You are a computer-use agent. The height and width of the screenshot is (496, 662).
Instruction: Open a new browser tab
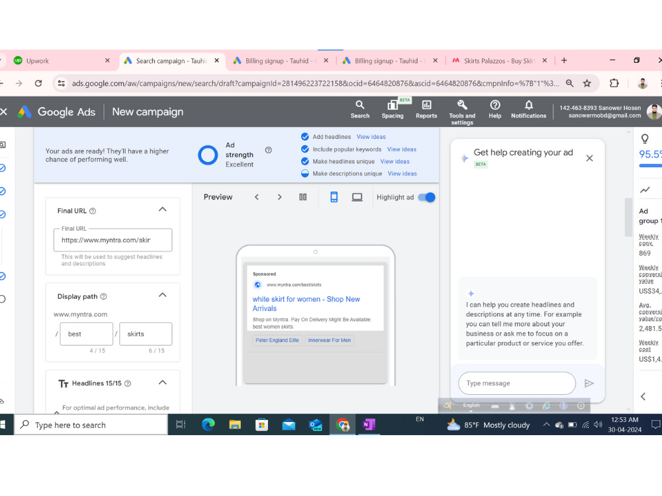(x=564, y=60)
